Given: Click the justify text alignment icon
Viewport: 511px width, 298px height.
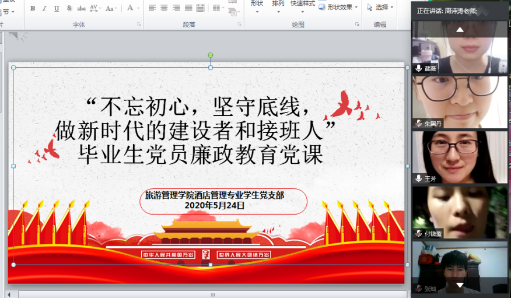Looking at the screenshot, I should pyautogui.click(x=188, y=8).
